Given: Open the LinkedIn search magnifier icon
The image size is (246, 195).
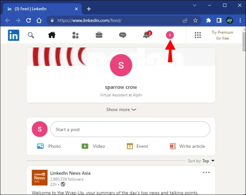Looking at the screenshot, I should (x=31, y=35).
